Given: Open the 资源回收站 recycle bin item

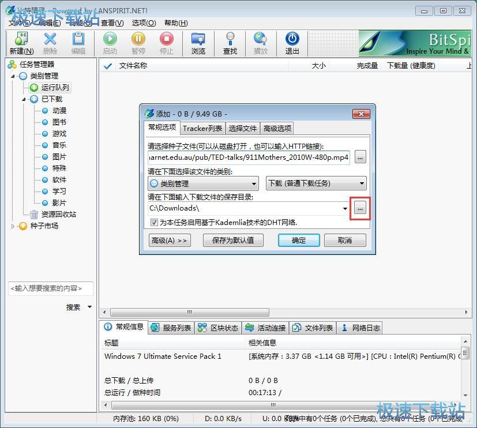Looking at the screenshot, I should (53, 215).
